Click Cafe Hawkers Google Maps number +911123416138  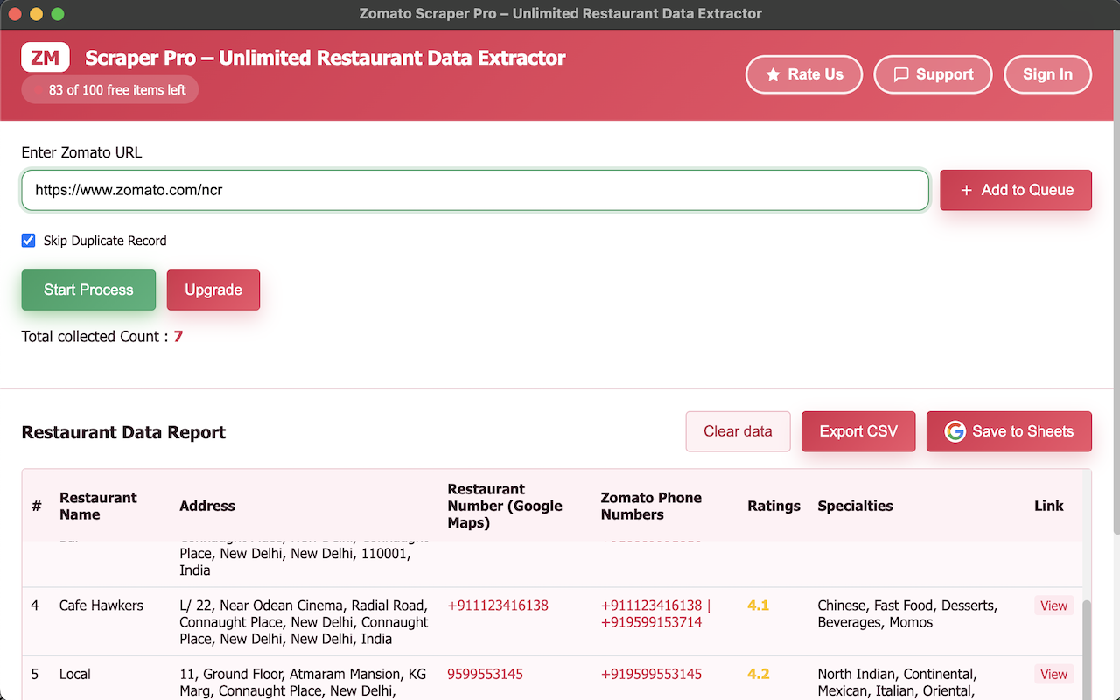(498, 605)
